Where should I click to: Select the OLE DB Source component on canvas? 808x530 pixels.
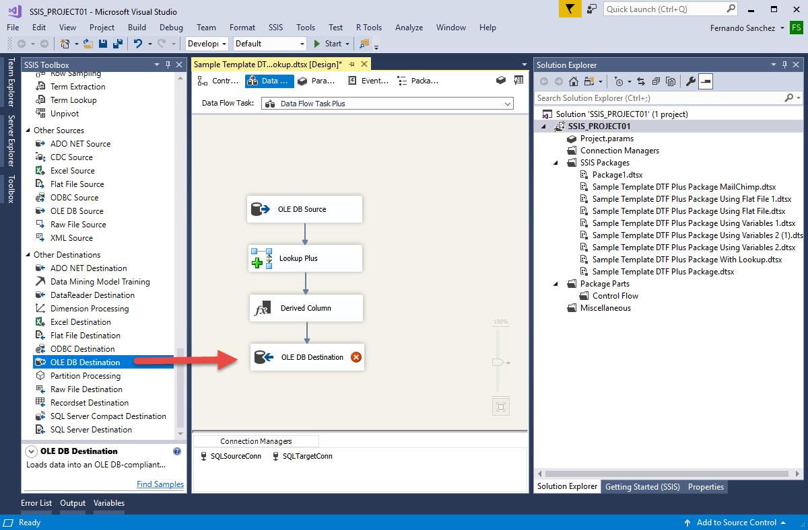305,209
